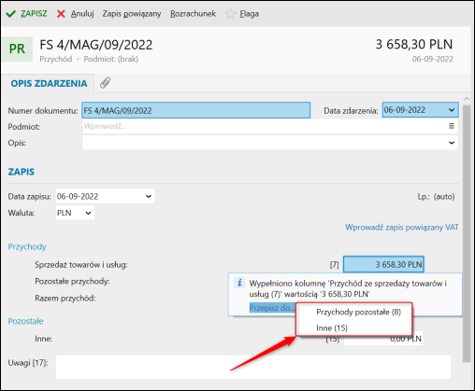Click the Lp.: (auto) text
The width and height of the screenshot is (475, 391).
[436, 197]
